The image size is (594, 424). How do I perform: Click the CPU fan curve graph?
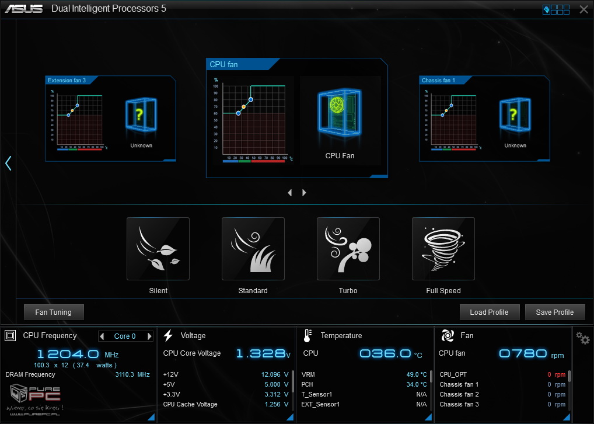254,120
